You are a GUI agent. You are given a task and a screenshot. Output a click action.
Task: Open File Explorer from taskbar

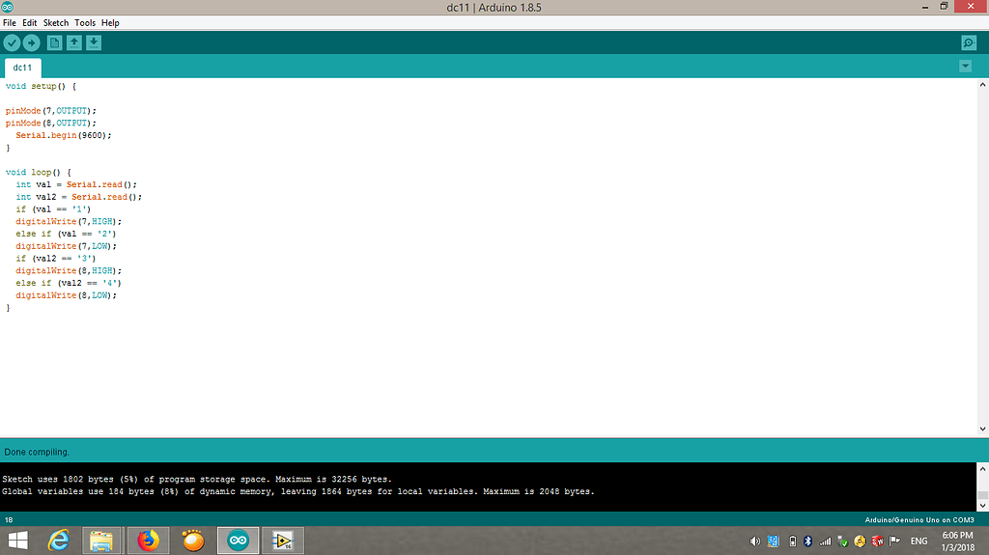click(101, 541)
